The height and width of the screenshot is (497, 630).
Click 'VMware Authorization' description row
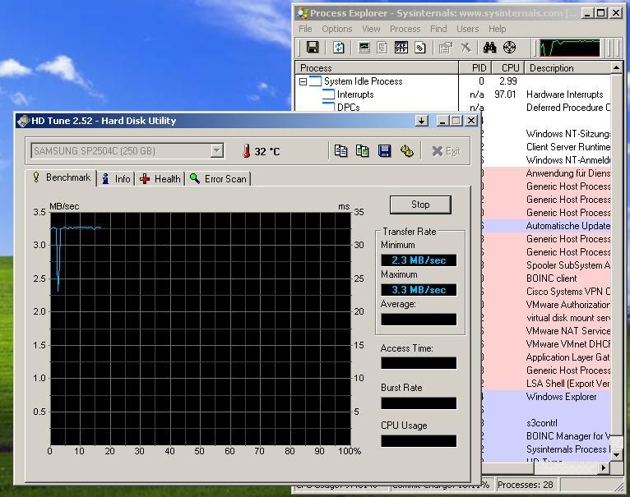(x=568, y=305)
